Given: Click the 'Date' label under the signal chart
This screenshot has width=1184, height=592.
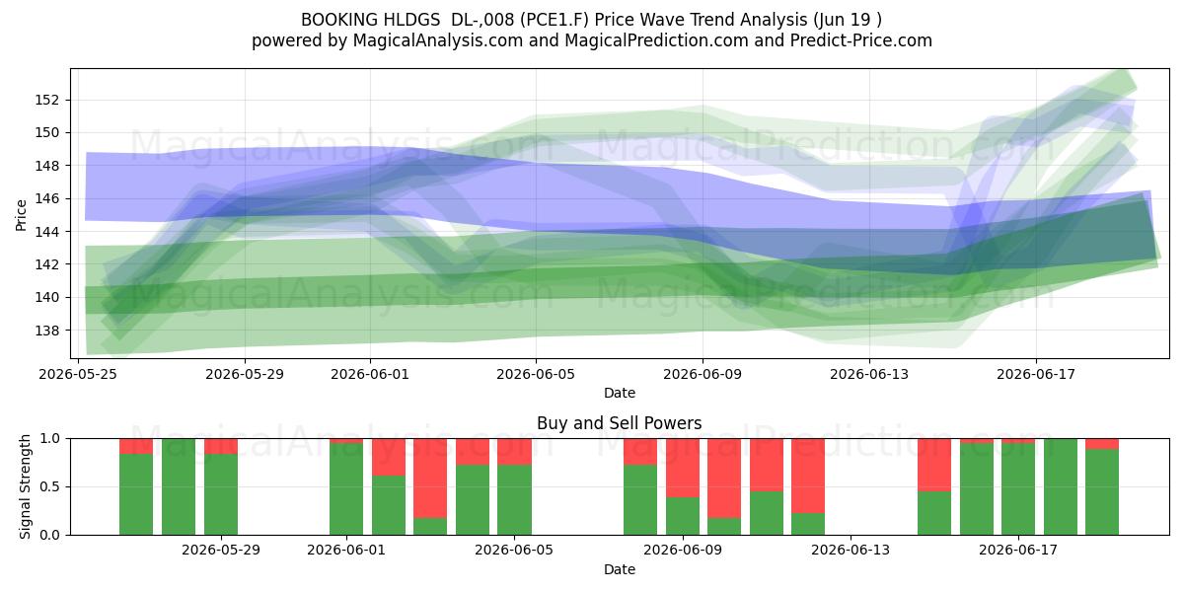Looking at the screenshot, I should pyautogui.click(x=620, y=569).
